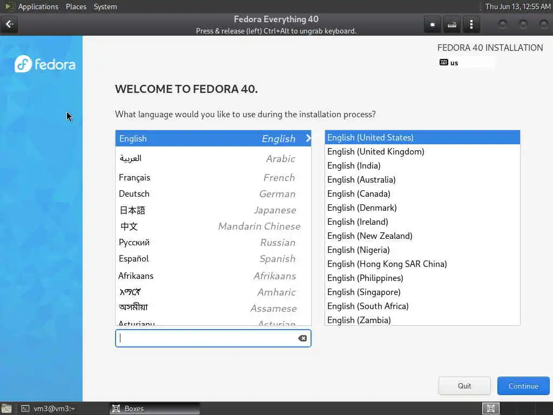Screen dimensions: 553x415
Task: Select the Arabic language row
Action: click(213, 158)
